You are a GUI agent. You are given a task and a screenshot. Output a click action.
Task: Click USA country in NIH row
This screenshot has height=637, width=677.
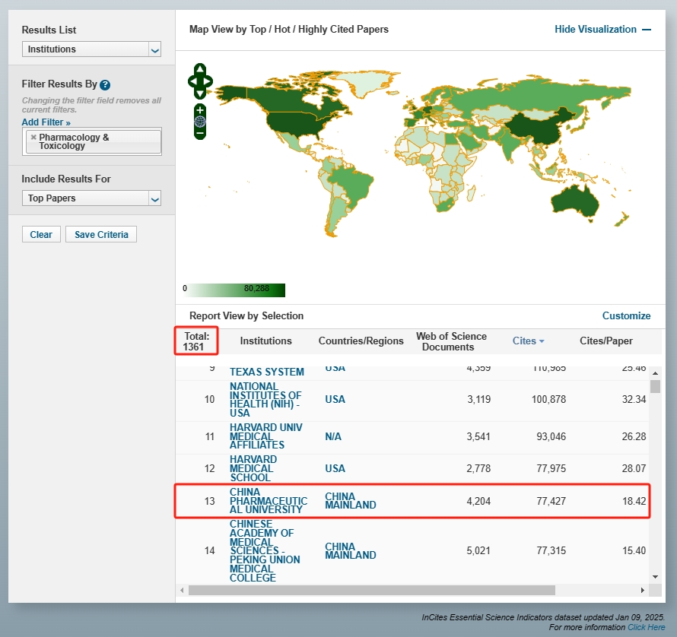(x=335, y=400)
